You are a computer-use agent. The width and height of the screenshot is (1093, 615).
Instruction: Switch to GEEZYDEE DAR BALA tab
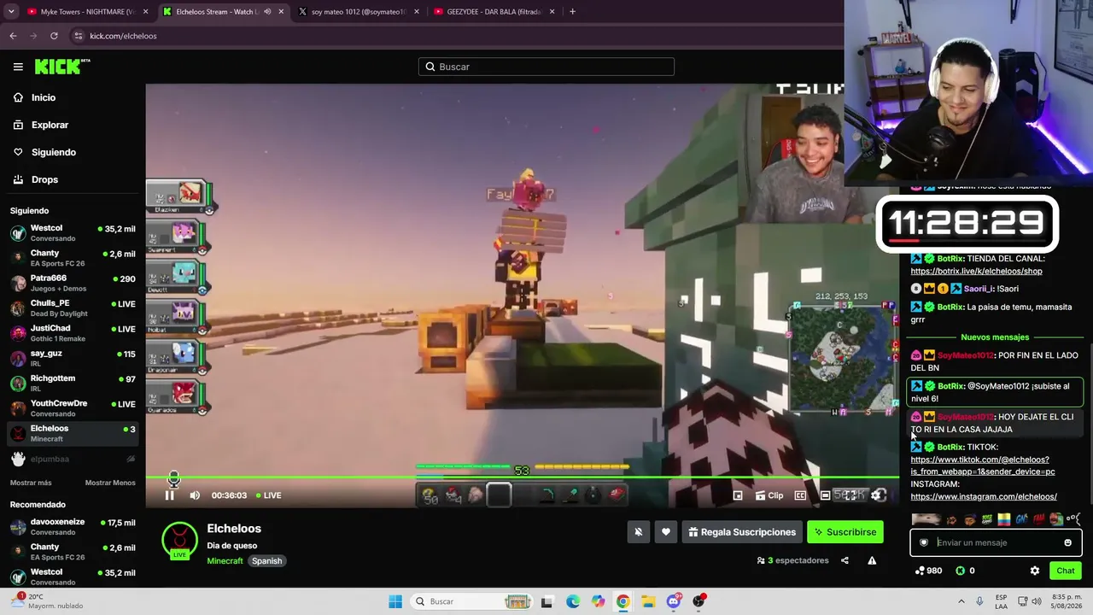(494, 12)
